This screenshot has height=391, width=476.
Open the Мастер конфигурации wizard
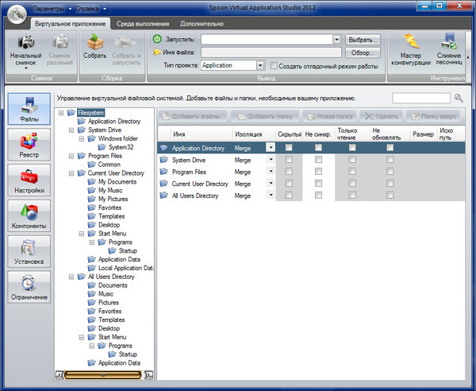click(411, 42)
